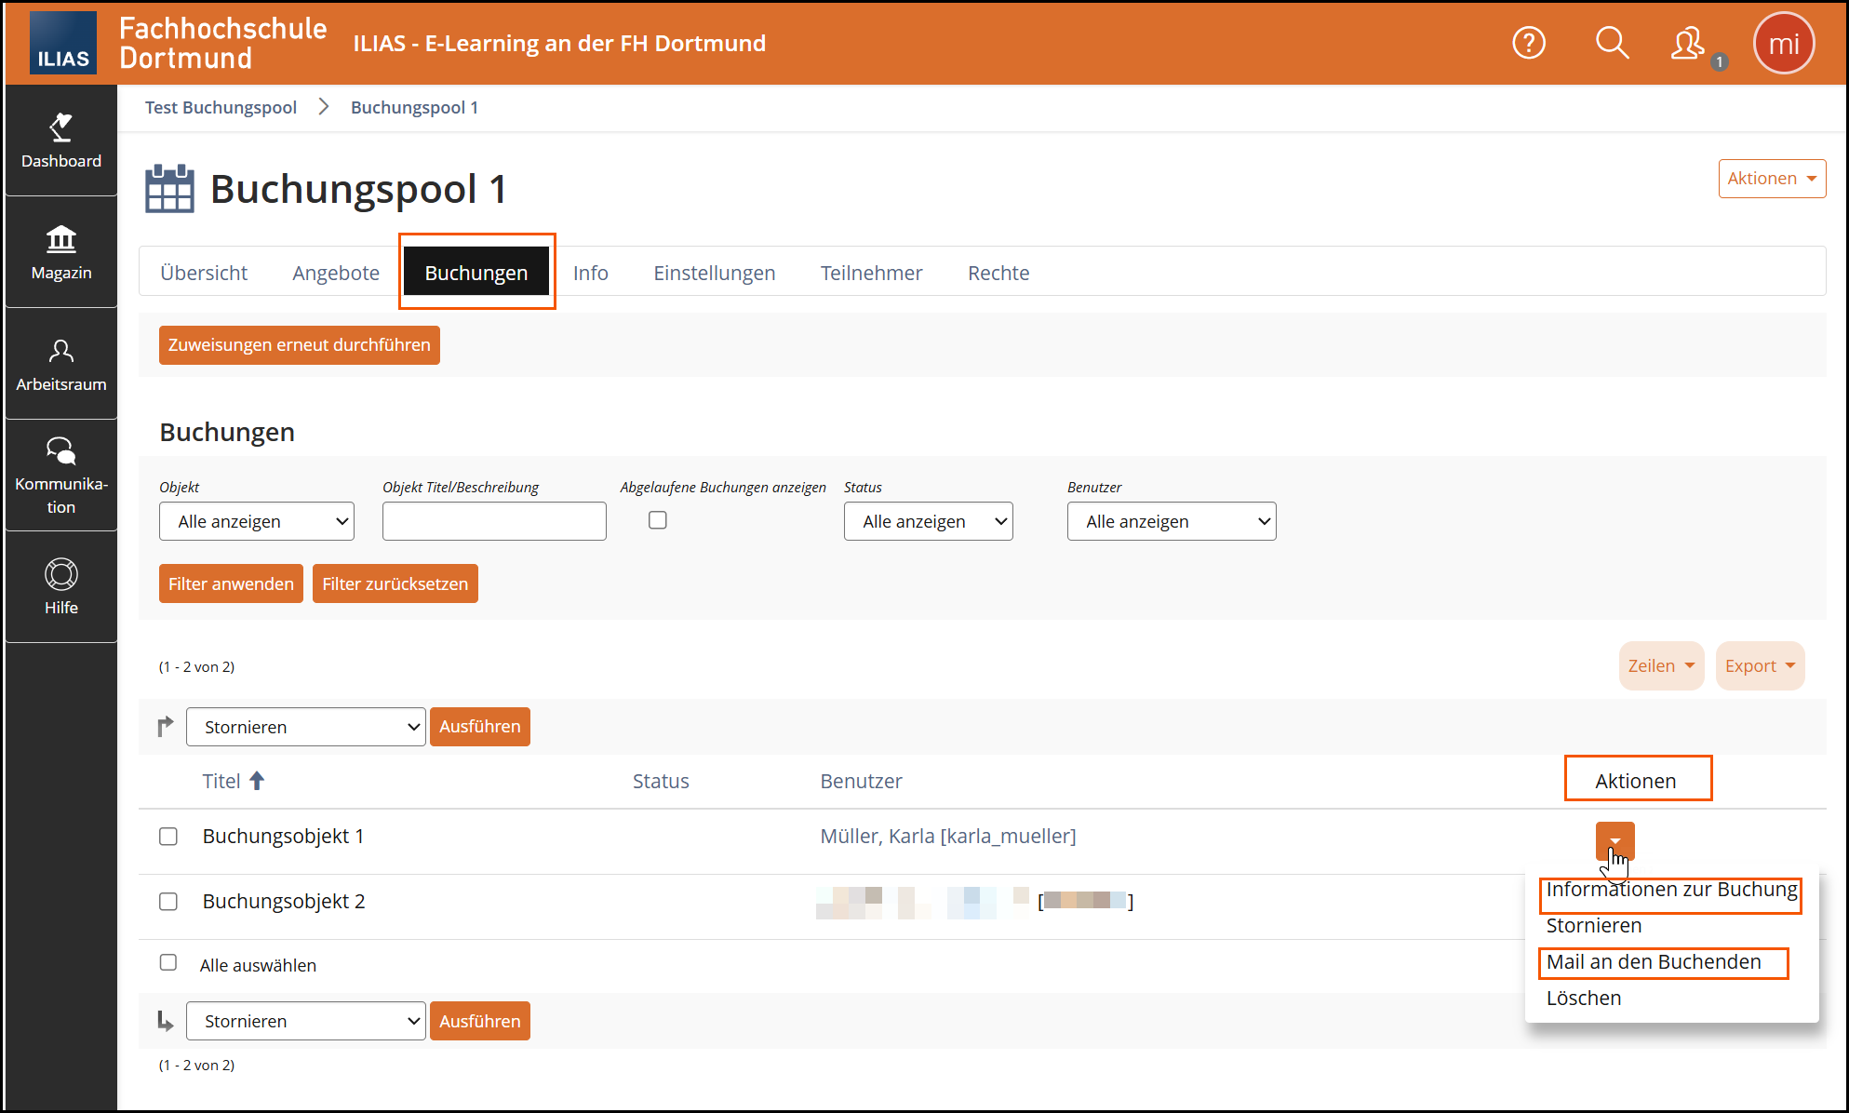This screenshot has height=1113, width=1849.
Task: Open the Export dropdown
Action: coord(1759,665)
